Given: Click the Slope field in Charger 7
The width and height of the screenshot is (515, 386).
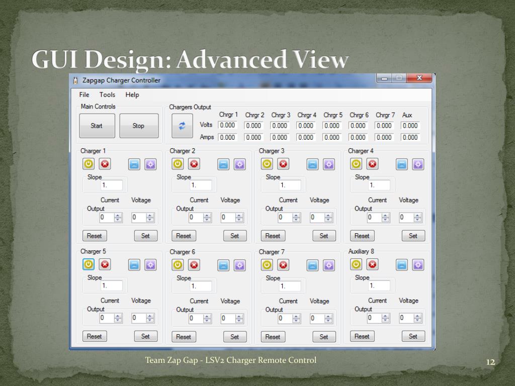Looking at the screenshot, I should click(x=290, y=286).
